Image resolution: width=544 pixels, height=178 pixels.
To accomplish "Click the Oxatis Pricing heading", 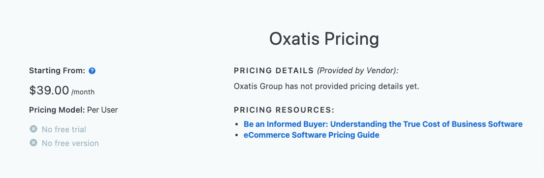I will pyautogui.click(x=324, y=39).
